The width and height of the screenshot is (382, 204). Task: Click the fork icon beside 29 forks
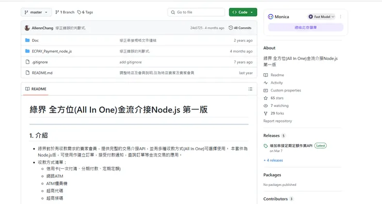(x=265, y=113)
